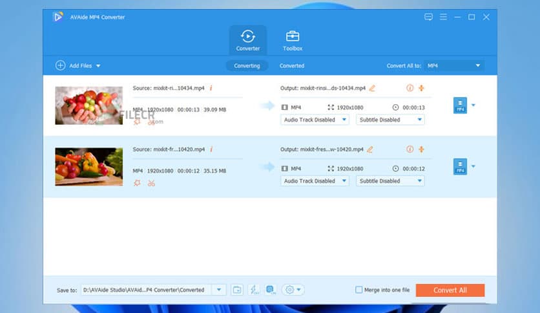Expand the Save to path dropdown arrow
Image resolution: width=540 pixels, height=313 pixels.
[x=219, y=290]
